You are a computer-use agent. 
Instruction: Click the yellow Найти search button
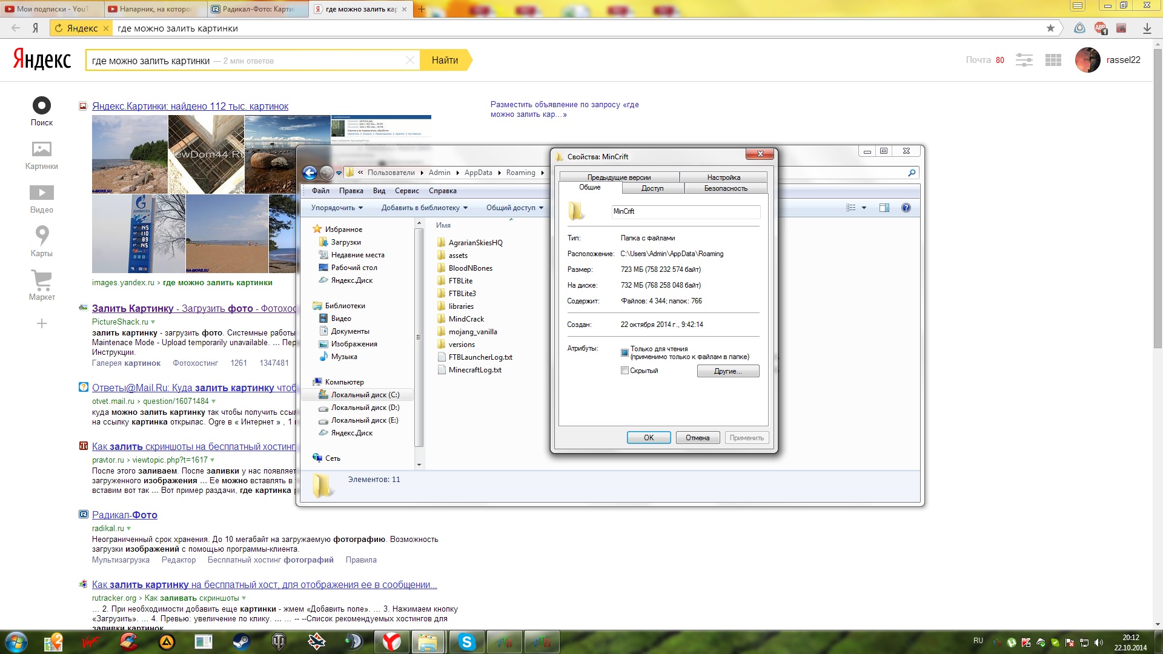point(445,60)
